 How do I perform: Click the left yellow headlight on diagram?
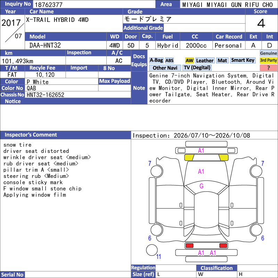click(189, 157)
